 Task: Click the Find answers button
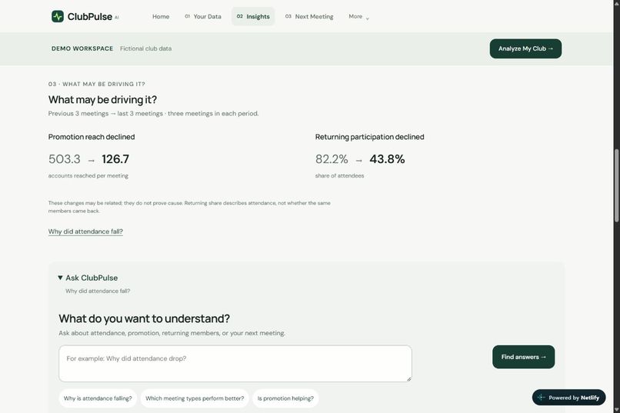[524, 357]
